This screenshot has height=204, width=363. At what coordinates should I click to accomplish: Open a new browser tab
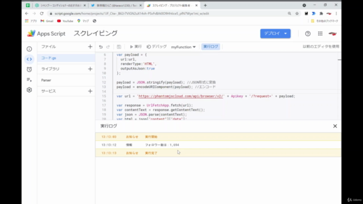click(205, 5)
